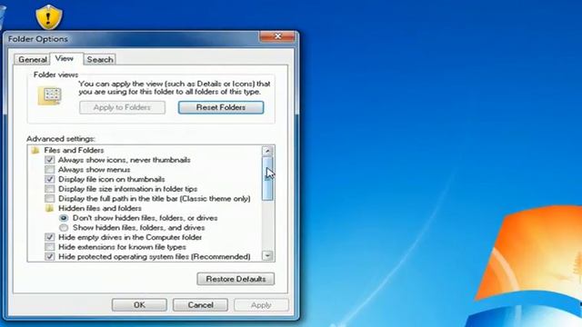The width and height of the screenshot is (582, 327).
Task: Click the advanced settings scroll up arrow
Action: point(267,151)
